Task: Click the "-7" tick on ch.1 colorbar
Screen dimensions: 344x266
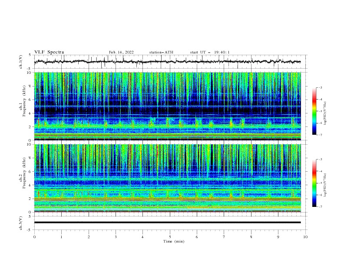Action: click(x=320, y=135)
